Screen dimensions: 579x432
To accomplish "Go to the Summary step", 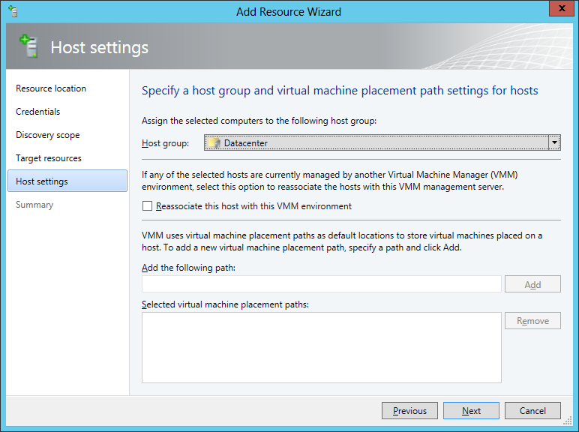I will pyautogui.click(x=34, y=205).
